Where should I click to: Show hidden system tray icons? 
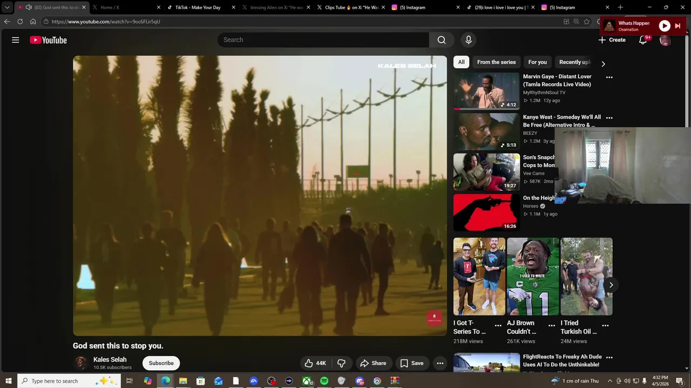(610, 381)
